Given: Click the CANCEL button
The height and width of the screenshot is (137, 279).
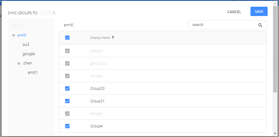Looking at the screenshot, I should pos(234,12).
